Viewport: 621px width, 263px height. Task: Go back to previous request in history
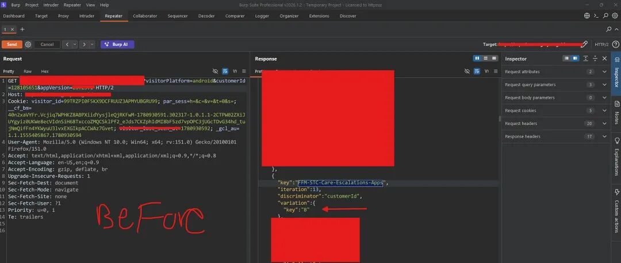[x=67, y=45]
